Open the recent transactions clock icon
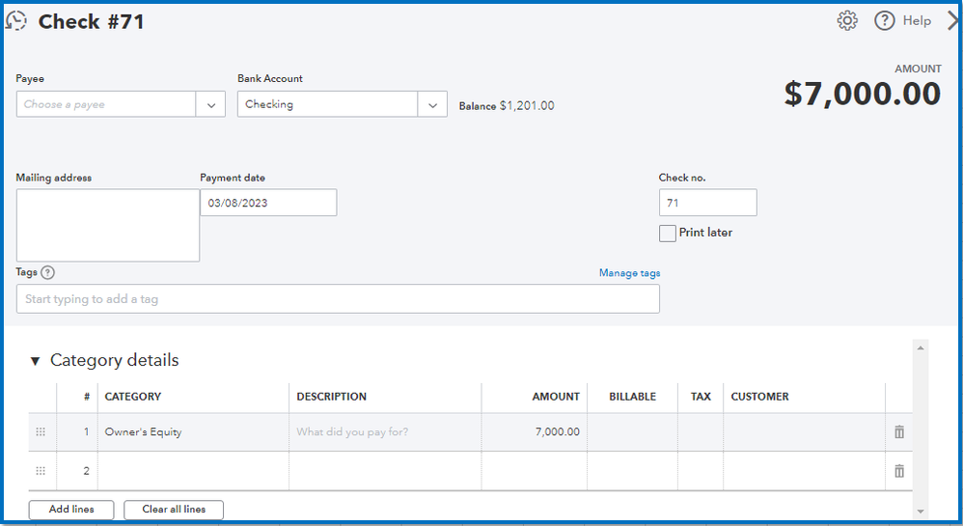Screen dimensions: 963x526 point(15,21)
